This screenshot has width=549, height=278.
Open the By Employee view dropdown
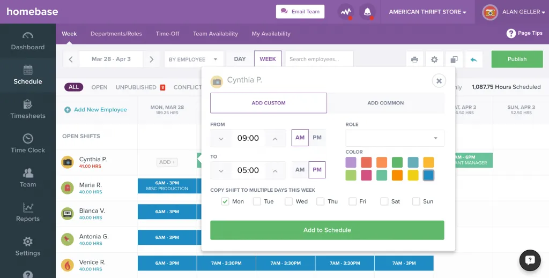click(x=194, y=59)
